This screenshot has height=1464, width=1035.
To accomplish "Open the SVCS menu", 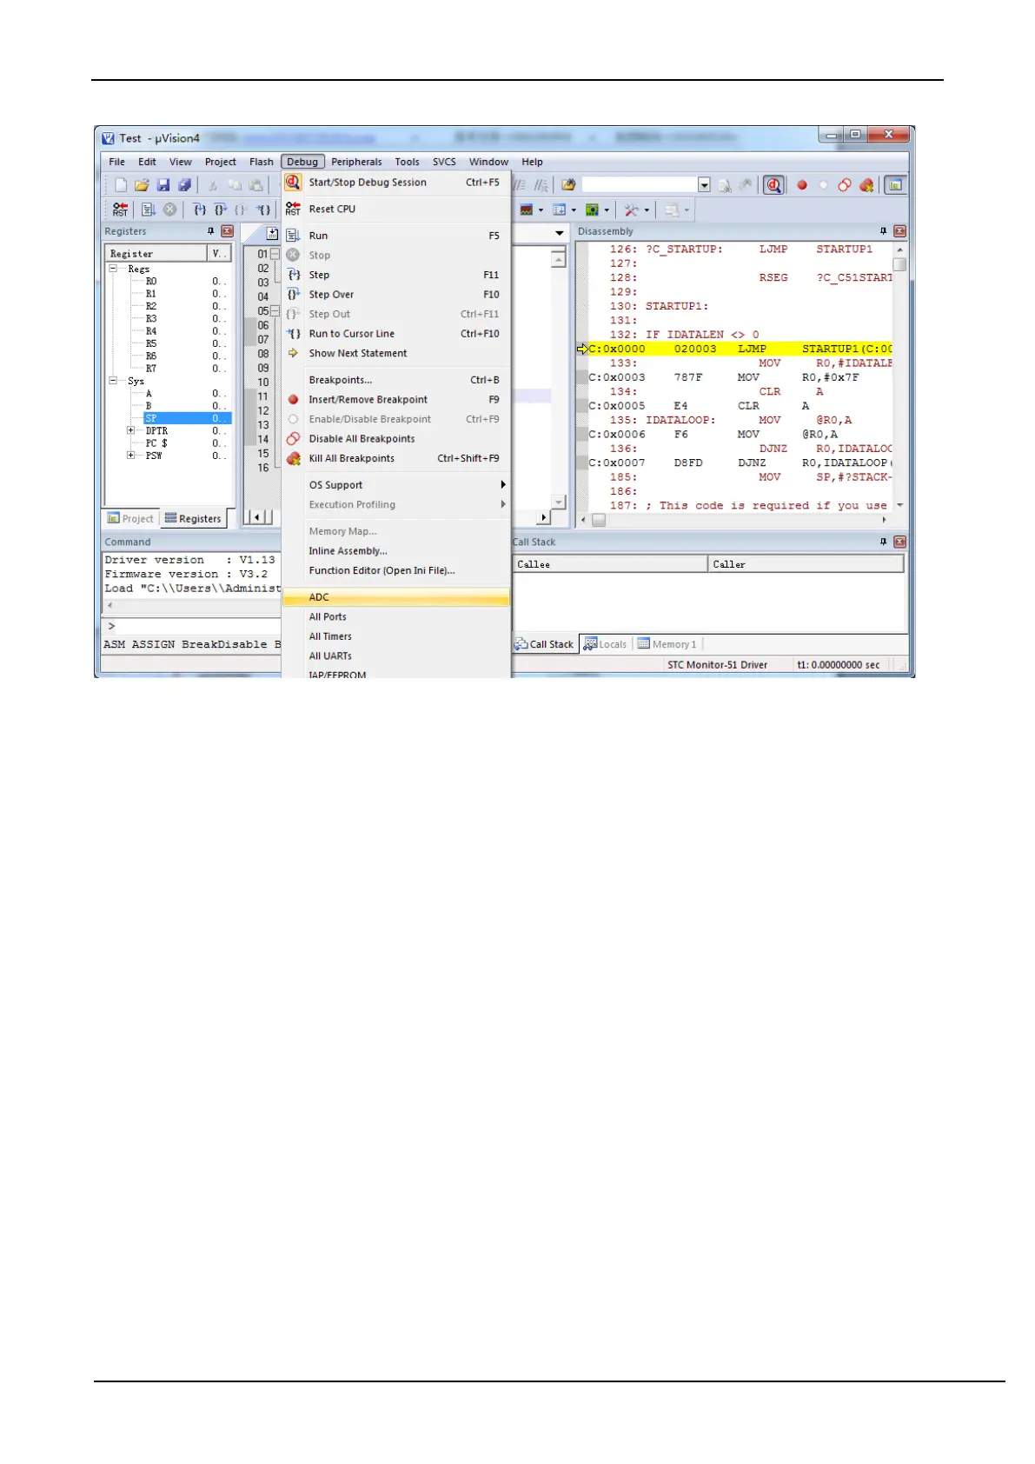I will [x=444, y=162].
